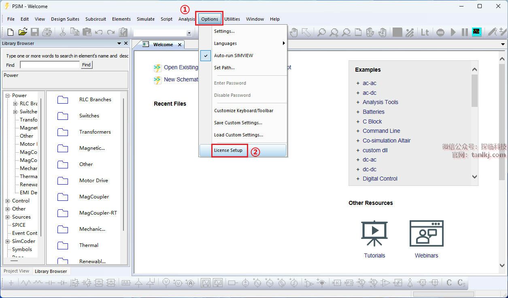This screenshot has width=508, height=298.
Task: Select Customize Keyboard/Toolbar menu item
Action: coord(243,111)
